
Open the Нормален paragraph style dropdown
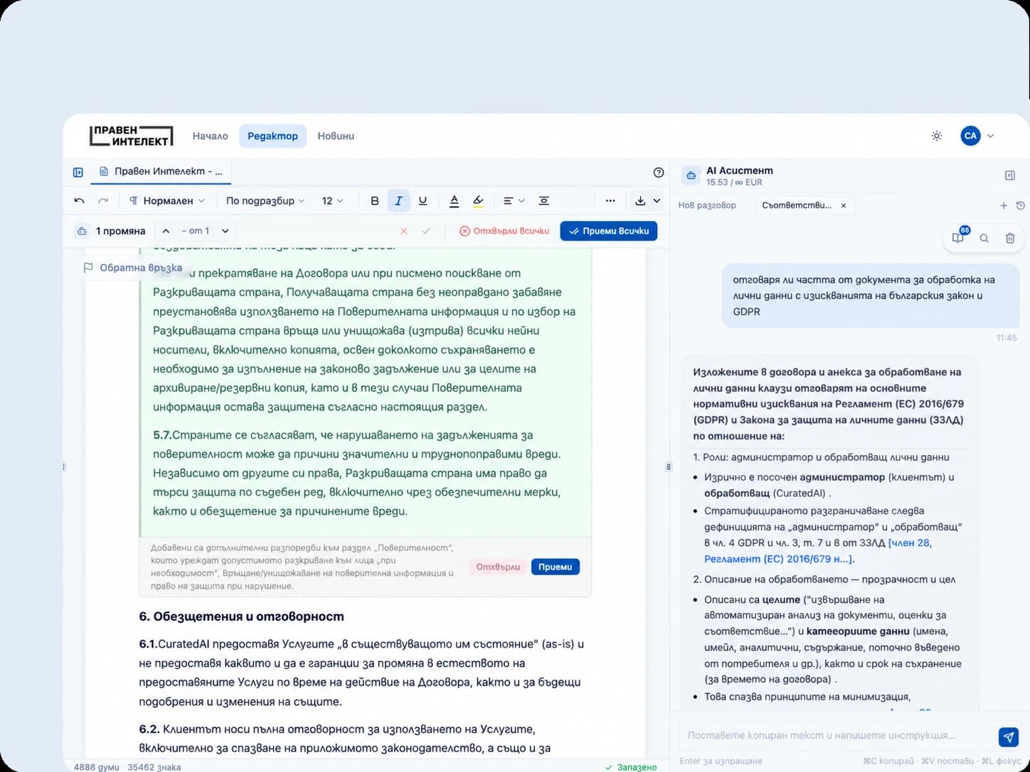coord(167,201)
